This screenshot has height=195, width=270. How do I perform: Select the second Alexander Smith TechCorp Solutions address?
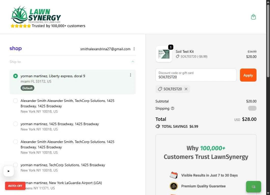coord(16,142)
